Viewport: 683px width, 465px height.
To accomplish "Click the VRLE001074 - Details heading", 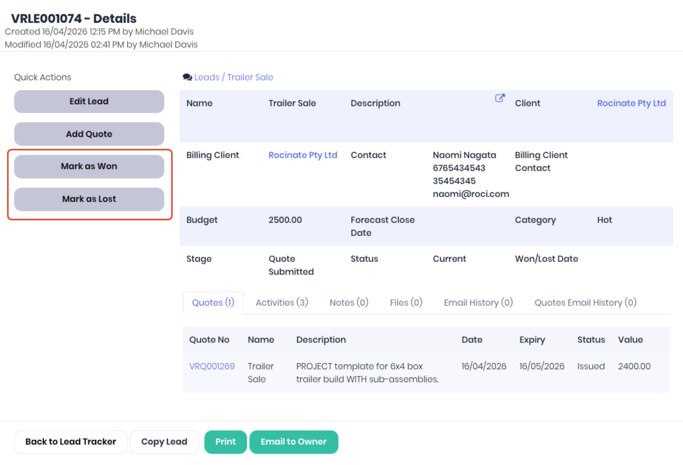I will click(73, 18).
